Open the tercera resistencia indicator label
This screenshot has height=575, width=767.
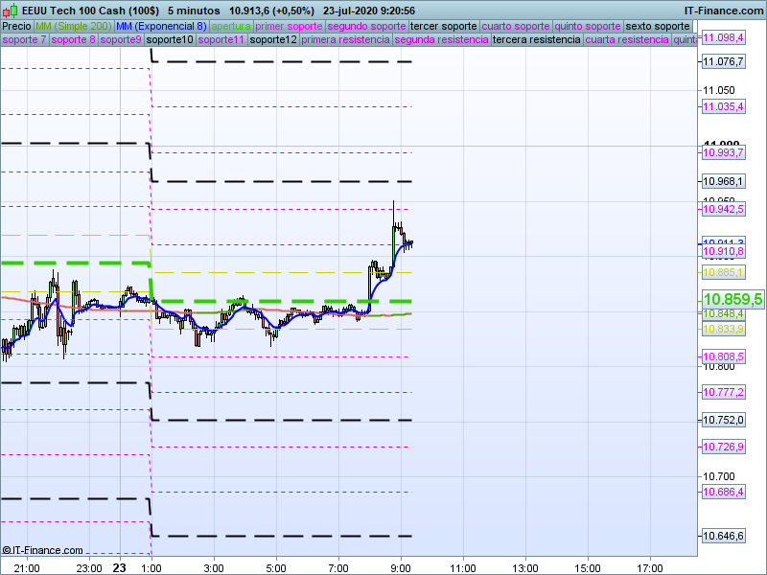537,39
